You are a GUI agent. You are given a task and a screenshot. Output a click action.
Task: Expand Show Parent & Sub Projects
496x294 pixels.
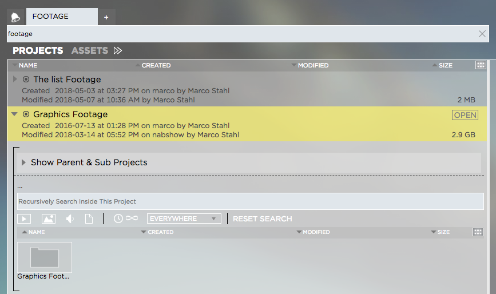tap(23, 162)
